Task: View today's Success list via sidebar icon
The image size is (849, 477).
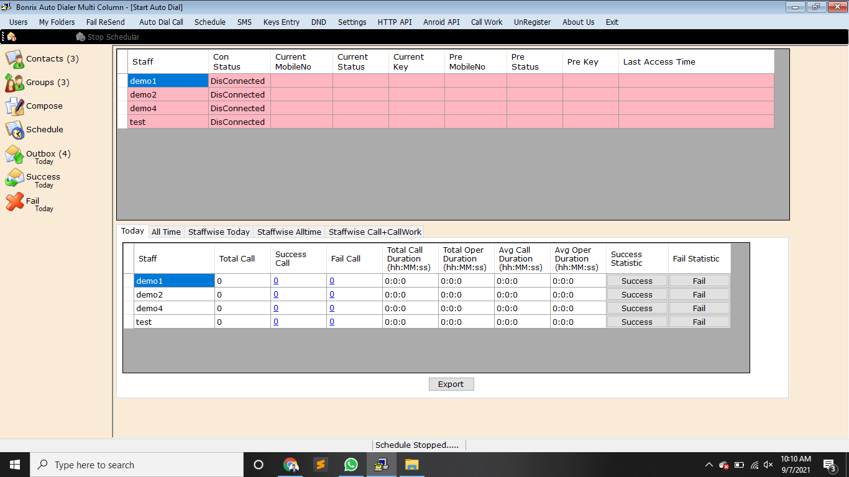Action: point(15,178)
